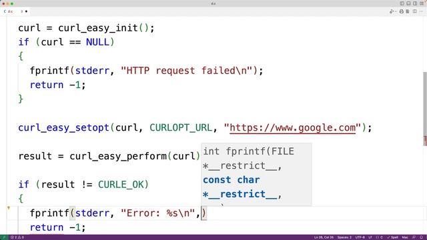Screen dimensions: 427x240
Task: Click the print icon in editor toolbar
Action: [x=402, y=11]
